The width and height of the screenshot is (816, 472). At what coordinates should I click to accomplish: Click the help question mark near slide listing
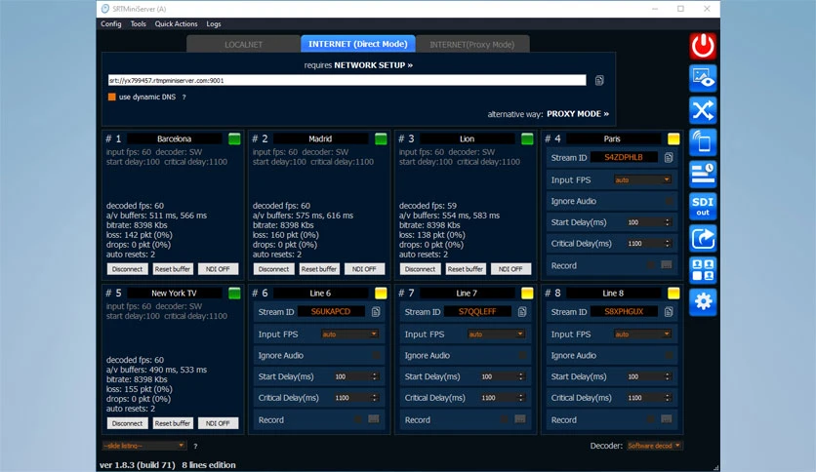(195, 446)
